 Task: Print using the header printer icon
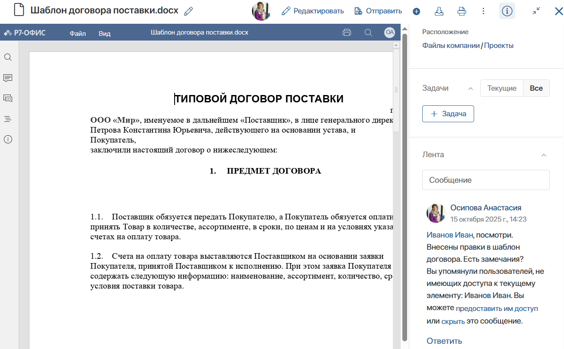(x=462, y=11)
